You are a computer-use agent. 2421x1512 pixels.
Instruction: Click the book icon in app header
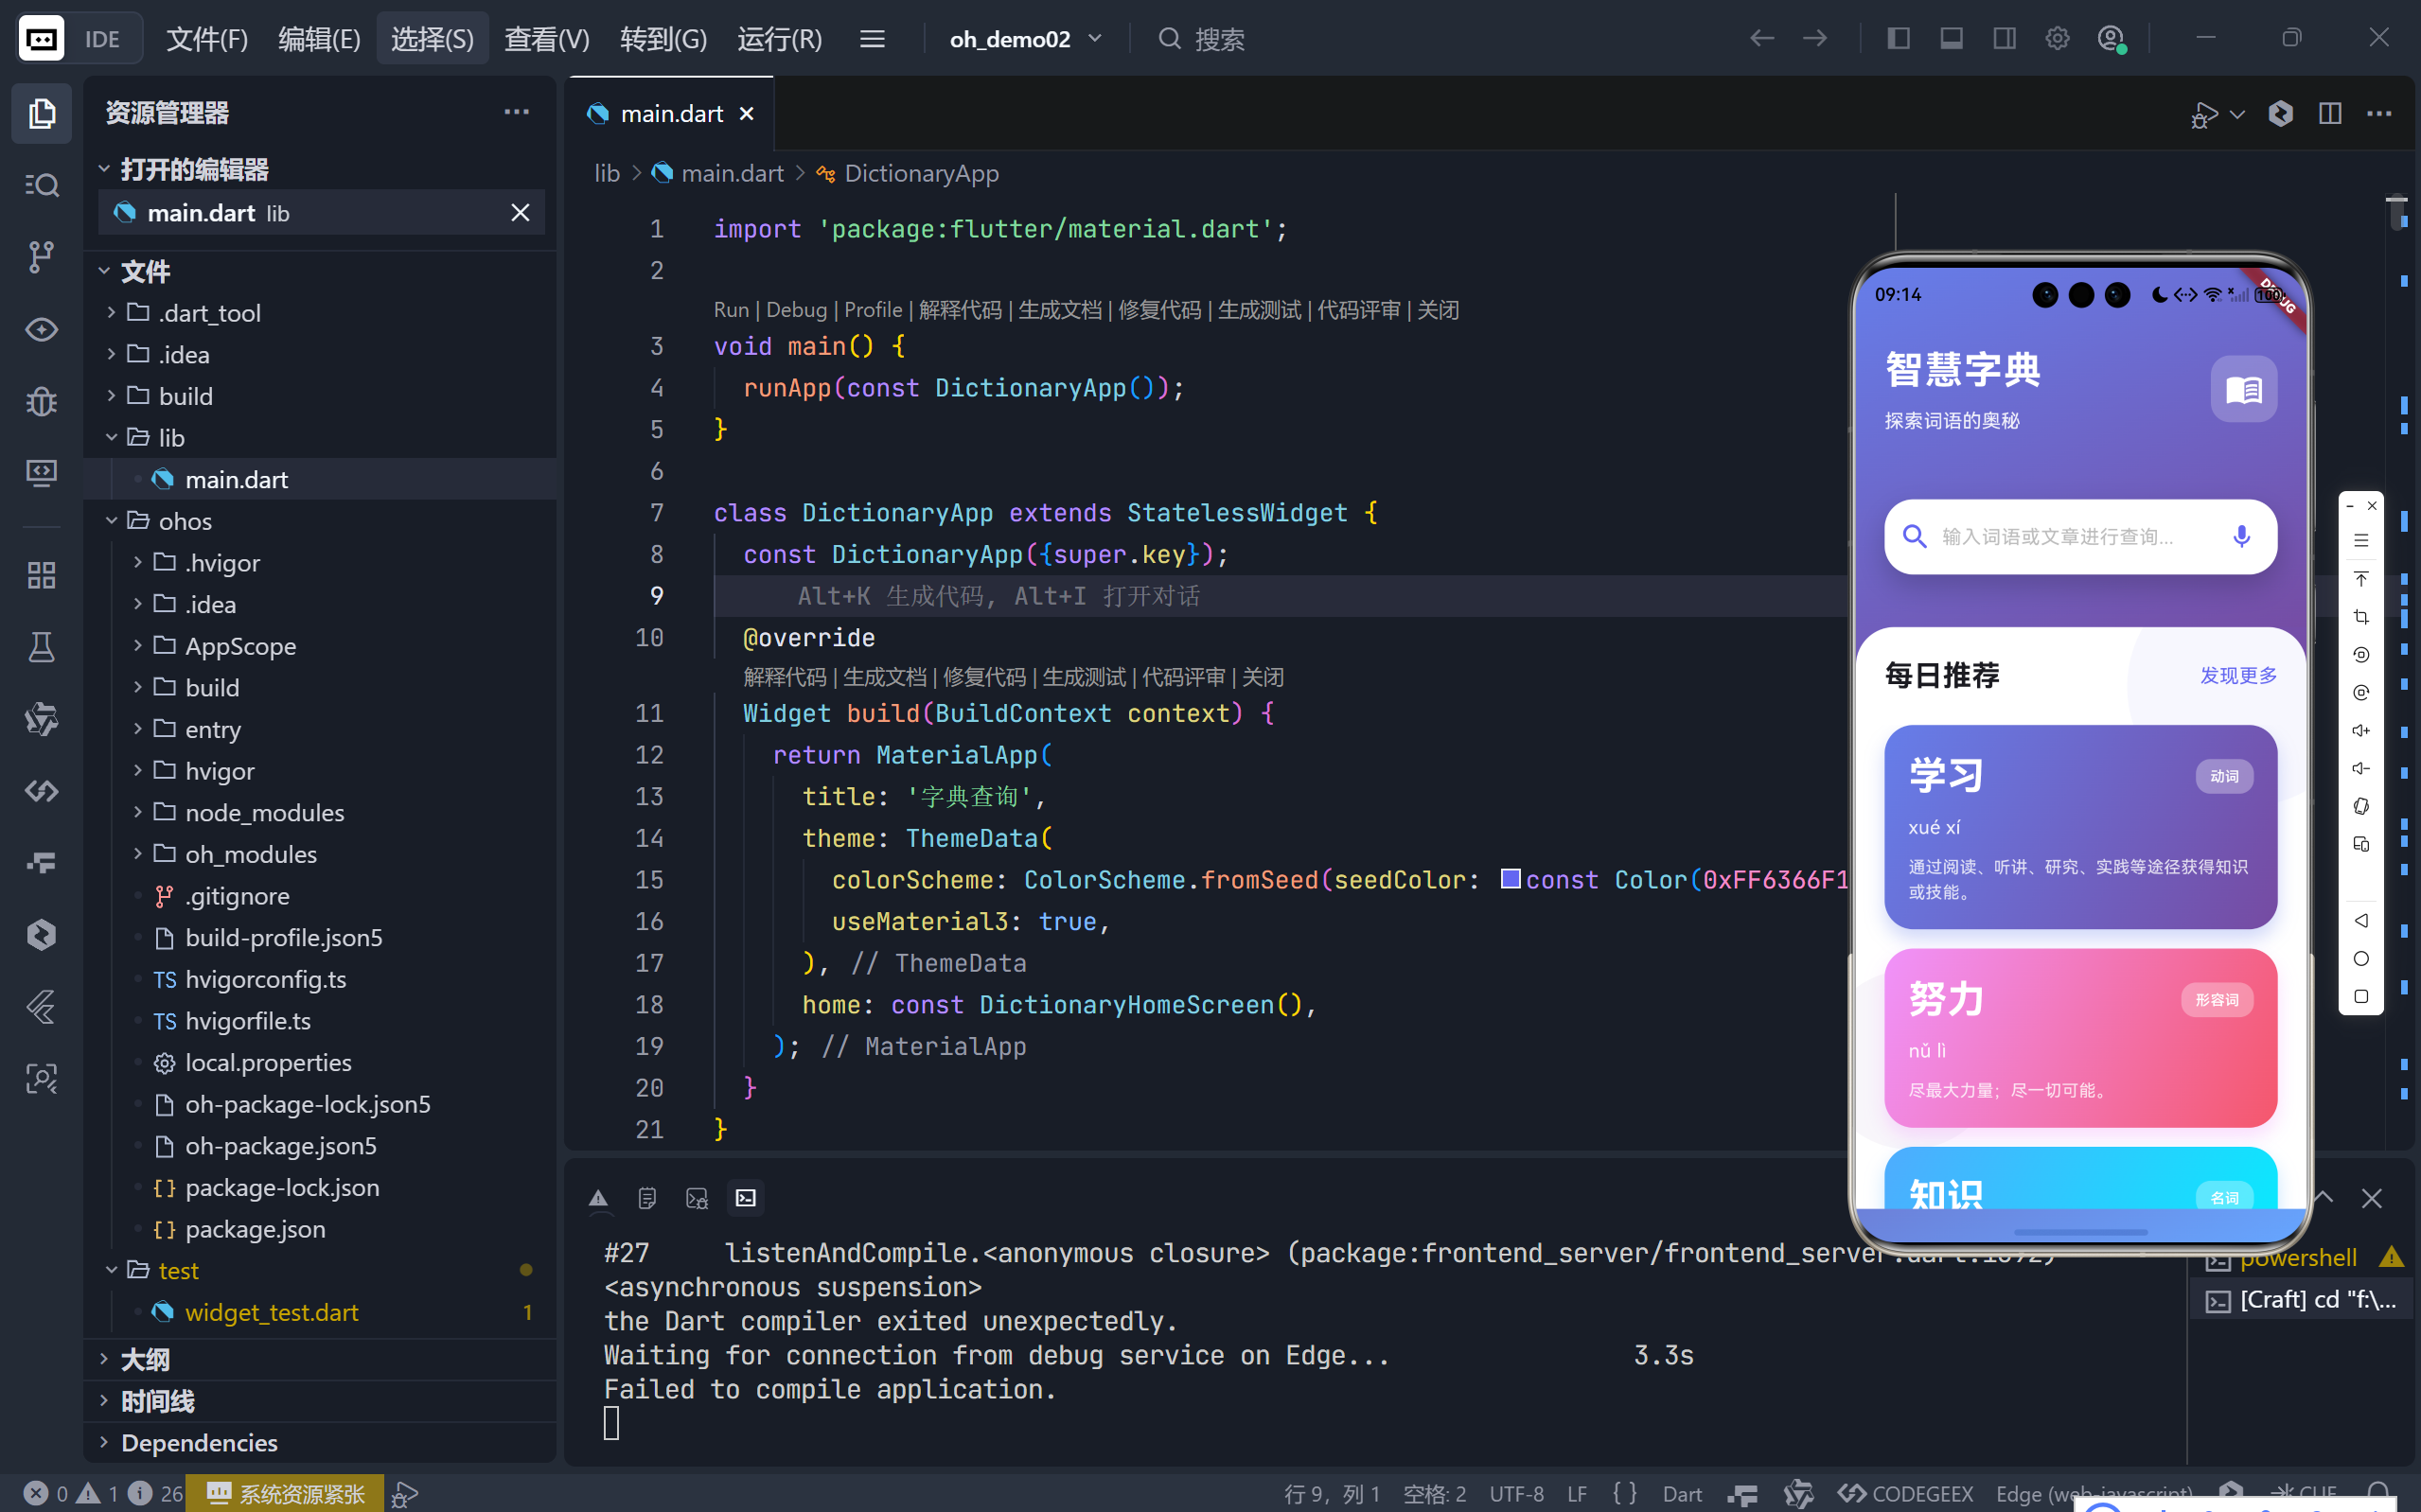2243,389
